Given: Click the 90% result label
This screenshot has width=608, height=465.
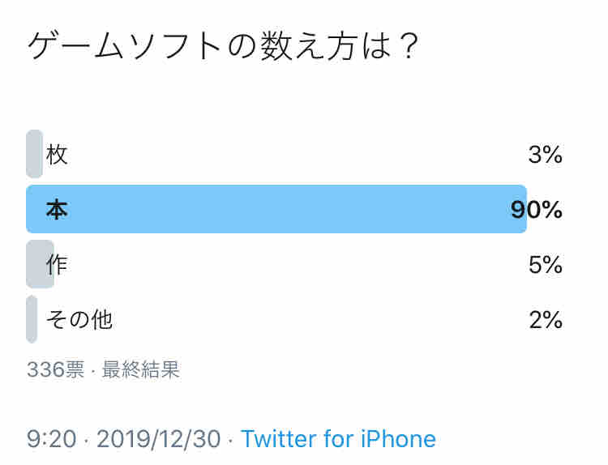Looking at the screenshot, I should [x=537, y=210].
